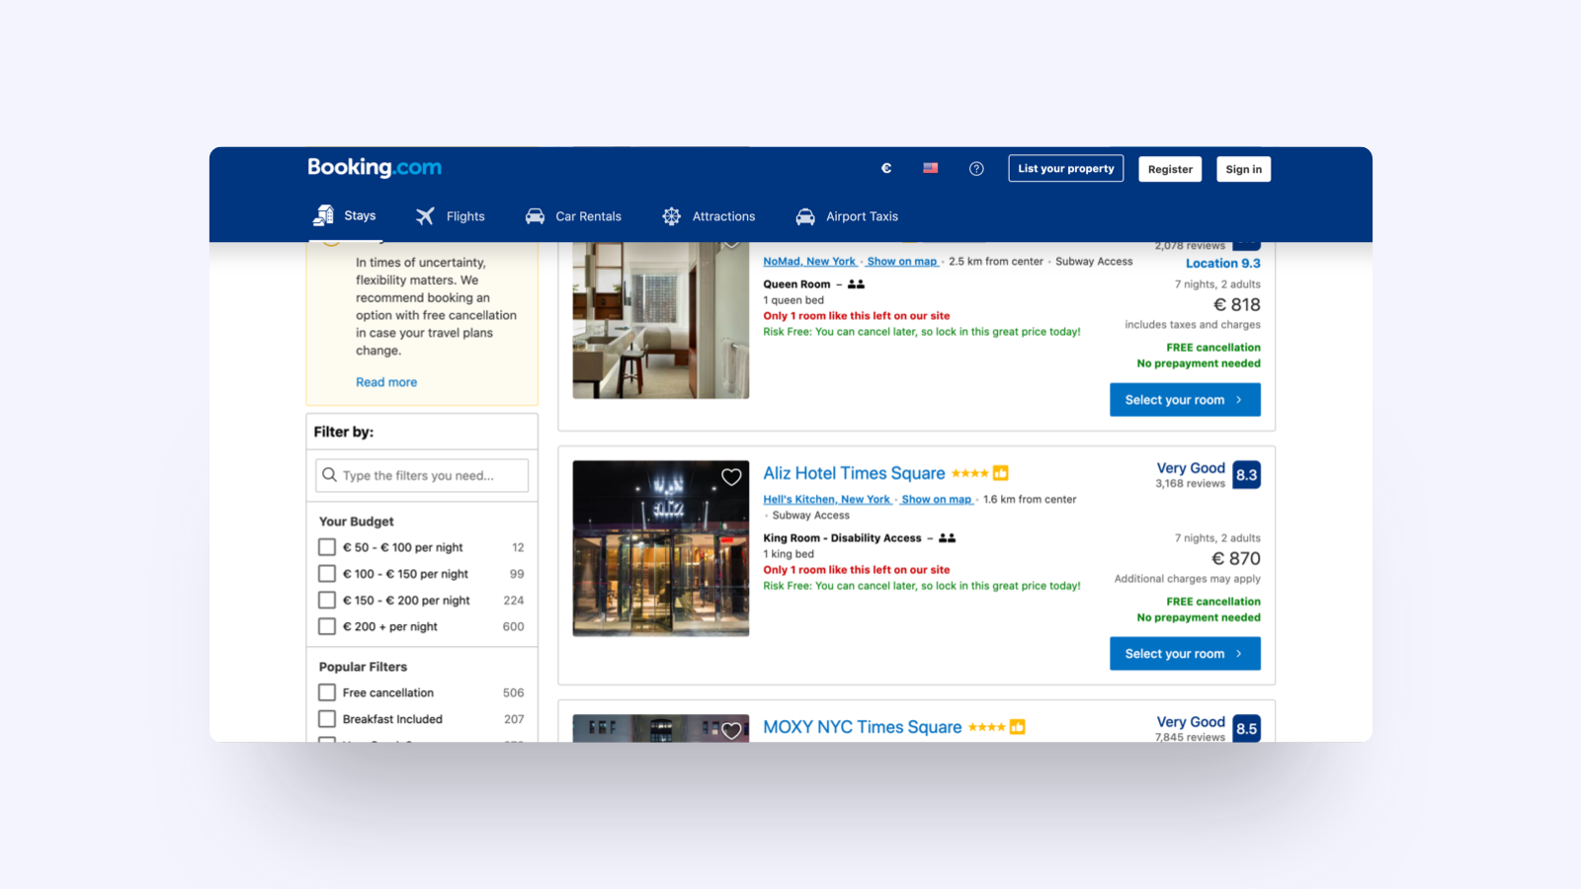
Task: Click the 8.5 score badge for MOXY NYC
Action: coord(1247,729)
